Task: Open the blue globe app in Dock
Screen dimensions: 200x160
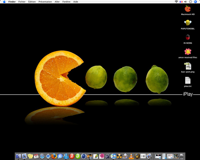Action: 84,156
